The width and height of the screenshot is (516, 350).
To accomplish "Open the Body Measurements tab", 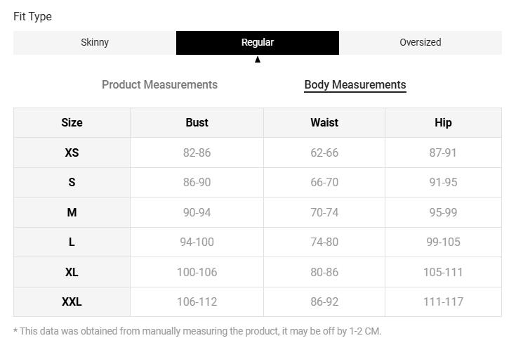I will click(355, 84).
